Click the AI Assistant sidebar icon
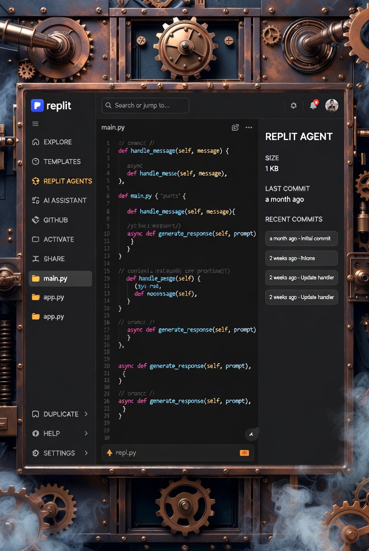The height and width of the screenshot is (551, 369). 35,200
